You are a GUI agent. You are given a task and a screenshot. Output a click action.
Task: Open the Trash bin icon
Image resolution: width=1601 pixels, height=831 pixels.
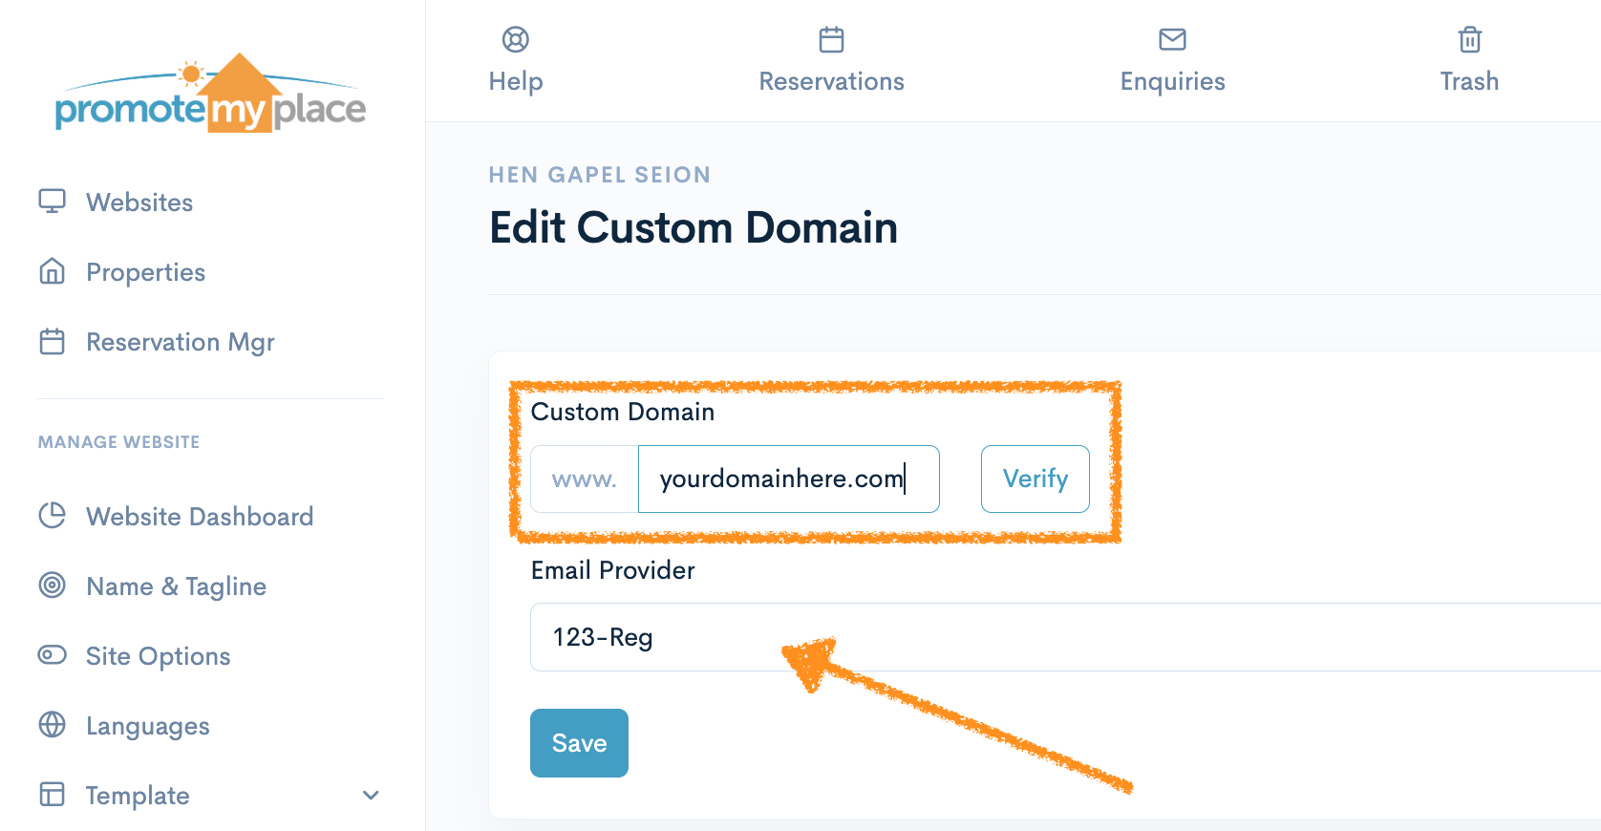(x=1469, y=40)
